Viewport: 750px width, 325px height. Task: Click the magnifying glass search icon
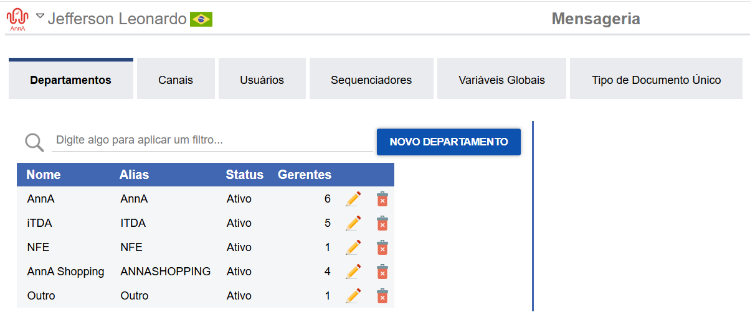(34, 142)
